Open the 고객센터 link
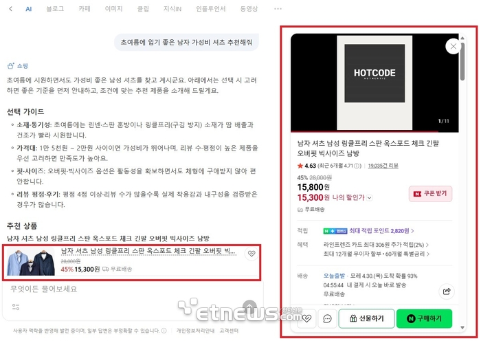The height and width of the screenshot is (341, 481). (229, 331)
